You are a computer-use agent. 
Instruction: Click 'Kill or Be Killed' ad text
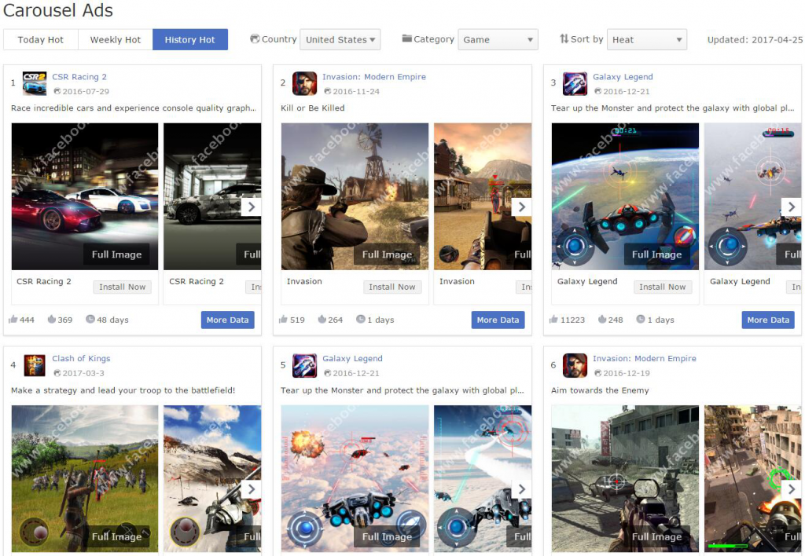pyautogui.click(x=313, y=108)
